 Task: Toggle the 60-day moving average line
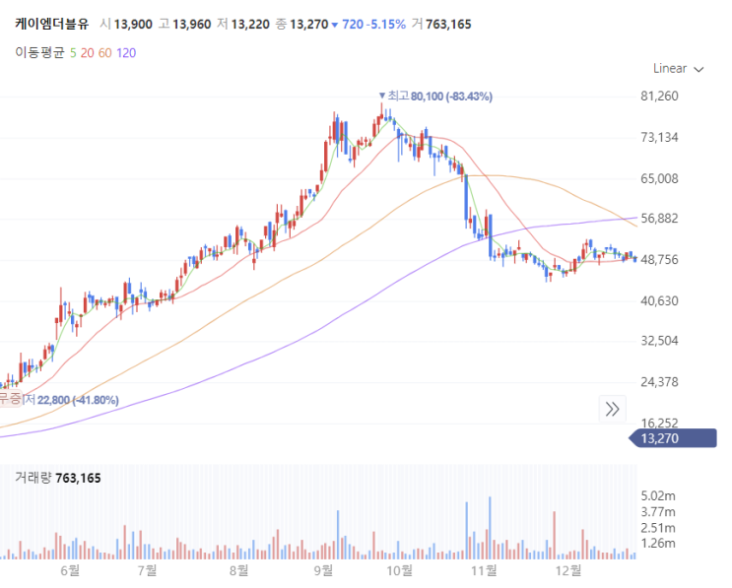tap(104, 52)
